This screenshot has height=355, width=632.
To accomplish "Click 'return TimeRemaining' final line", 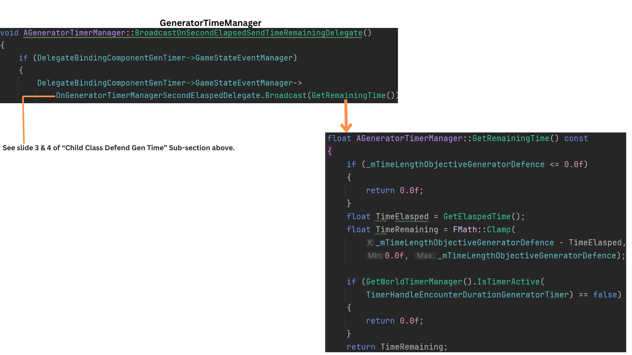I will 397,347.
